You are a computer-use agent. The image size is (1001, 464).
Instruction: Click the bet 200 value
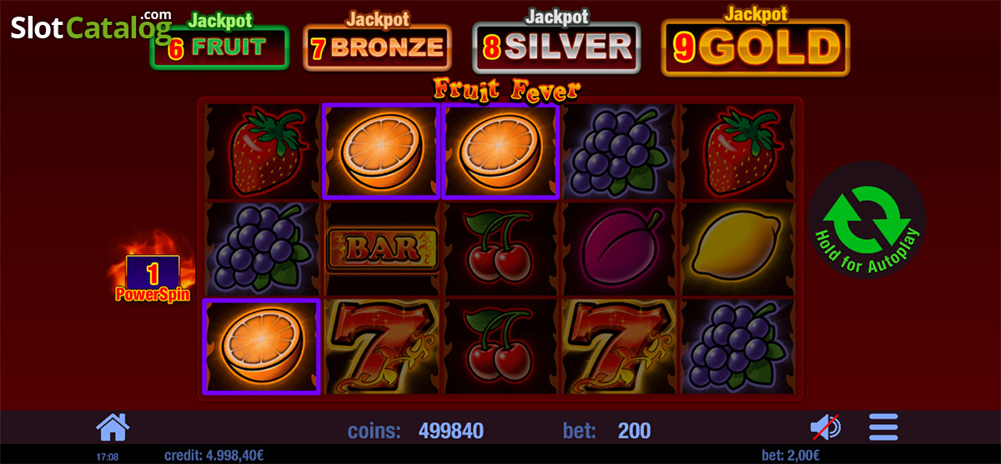tap(634, 431)
